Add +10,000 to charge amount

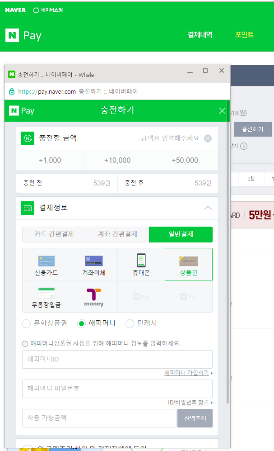tap(117, 160)
